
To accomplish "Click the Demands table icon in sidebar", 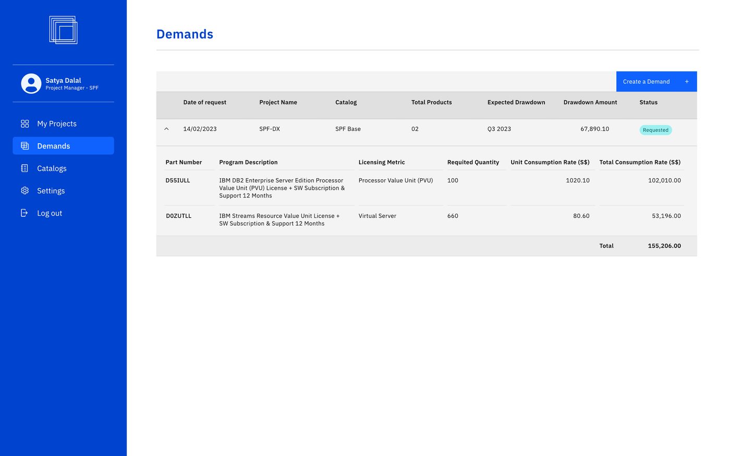I will pyautogui.click(x=25, y=146).
